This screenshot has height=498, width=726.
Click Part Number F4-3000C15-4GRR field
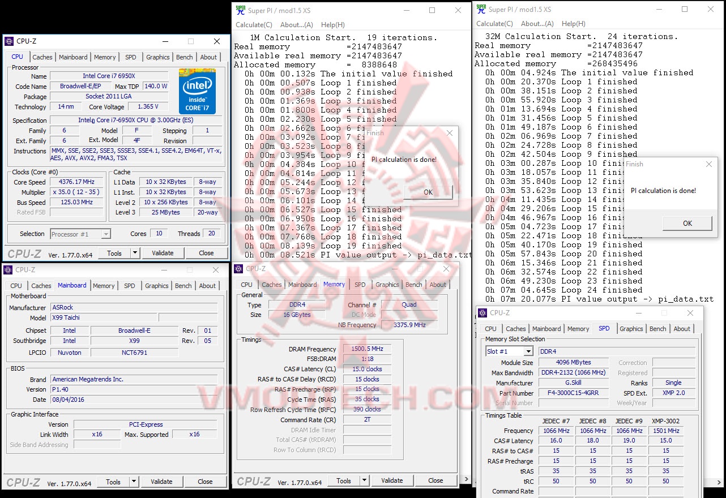(x=573, y=393)
